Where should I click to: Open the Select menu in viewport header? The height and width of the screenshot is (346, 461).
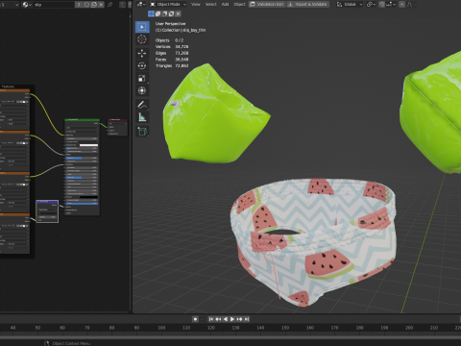tap(210, 4)
